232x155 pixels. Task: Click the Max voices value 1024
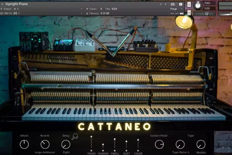(114, 9)
